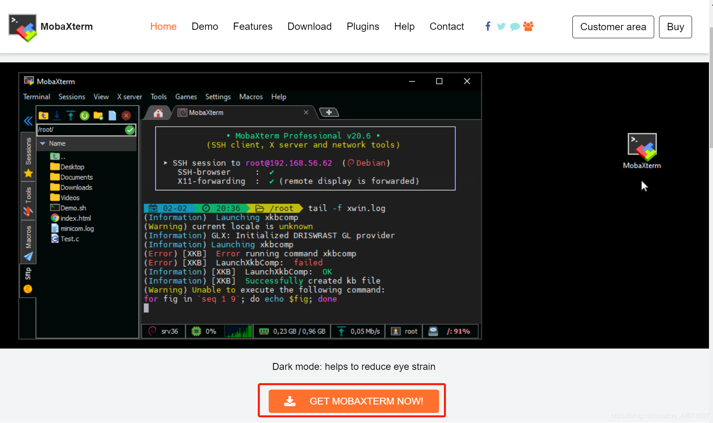Click the green SFTP refresh icon
This screenshot has width=713, height=423.
coord(84,116)
